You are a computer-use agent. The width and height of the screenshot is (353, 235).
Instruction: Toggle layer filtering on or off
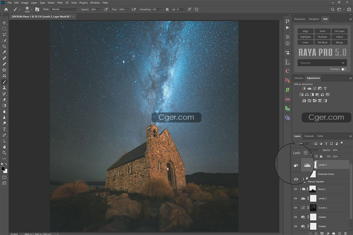pyautogui.click(x=342, y=143)
